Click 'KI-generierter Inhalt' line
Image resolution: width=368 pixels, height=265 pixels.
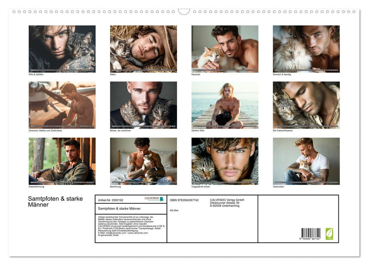108,235
